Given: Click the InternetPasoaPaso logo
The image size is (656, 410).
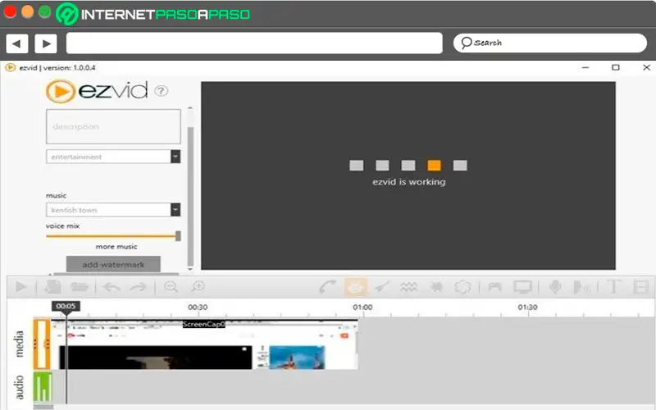Looking at the screenshot, I should pos(153,14).
